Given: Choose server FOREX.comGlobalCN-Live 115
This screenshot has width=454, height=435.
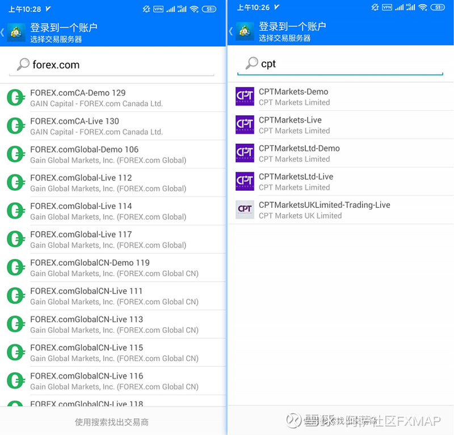Looking at the screenshot, I should [113, 353].
